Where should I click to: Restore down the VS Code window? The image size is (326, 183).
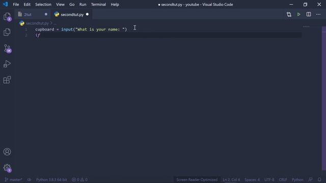(x=305, y=5)
